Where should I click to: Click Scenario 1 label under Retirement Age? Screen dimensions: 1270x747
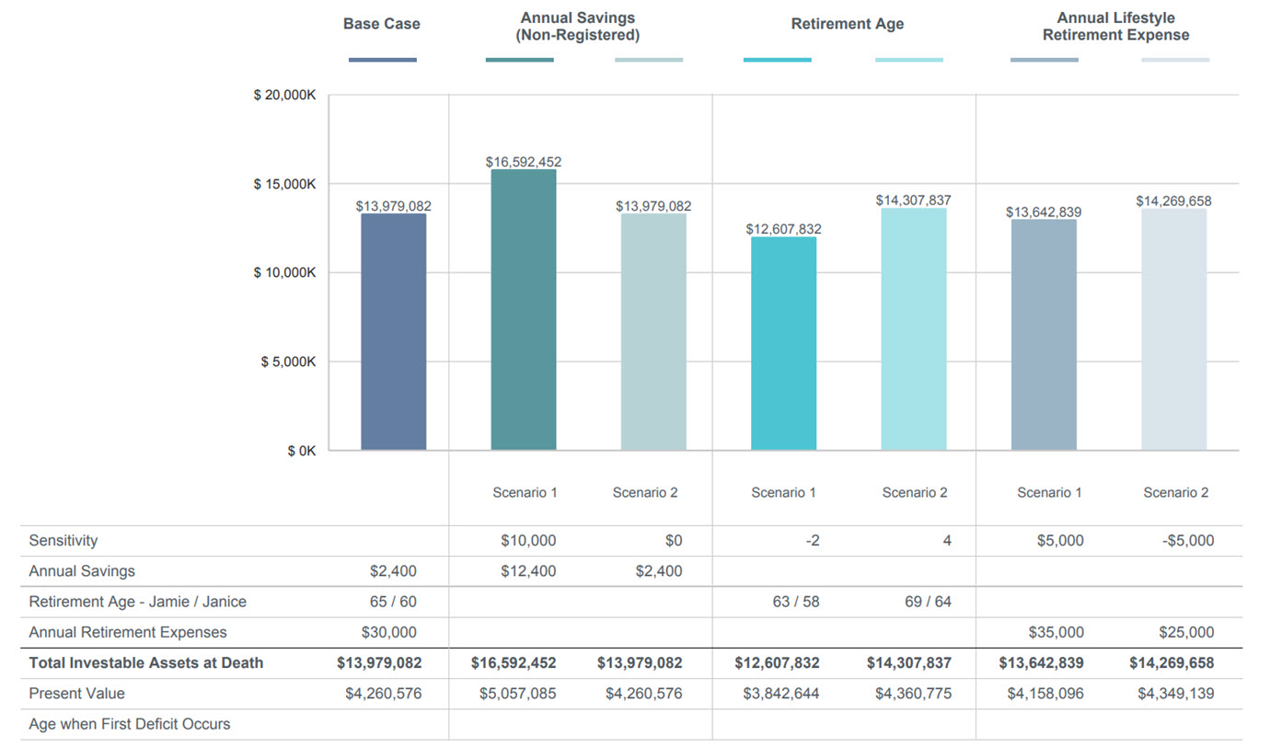coord(783,493)
